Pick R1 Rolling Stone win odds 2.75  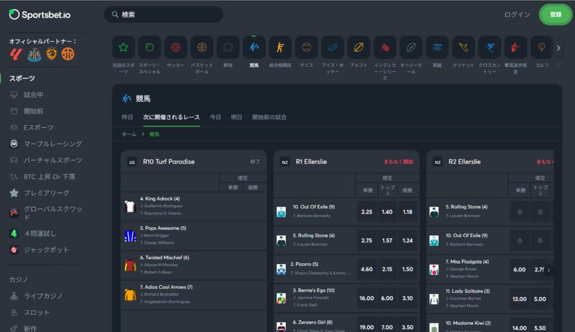coord(367,240)
